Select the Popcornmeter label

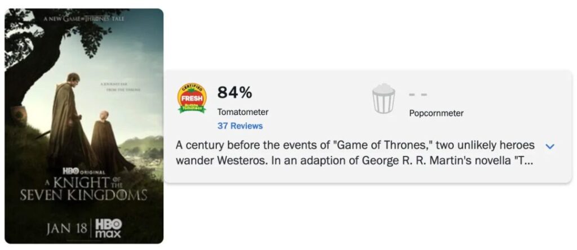(x=436, y=113)
